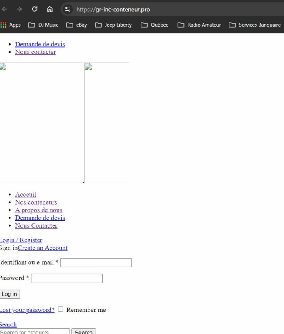Click Create an Account link
The width and height of the screenshot is (284, 334).
point(43,248)
